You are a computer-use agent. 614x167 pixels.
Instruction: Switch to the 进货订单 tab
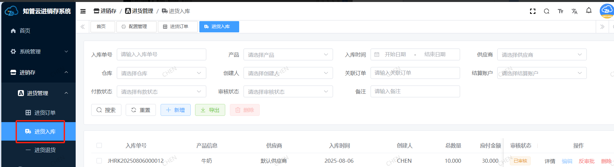coord(178,27)
